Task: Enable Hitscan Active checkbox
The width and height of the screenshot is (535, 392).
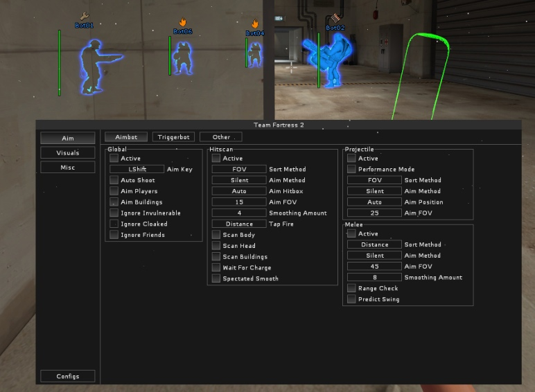Action: 216,158
